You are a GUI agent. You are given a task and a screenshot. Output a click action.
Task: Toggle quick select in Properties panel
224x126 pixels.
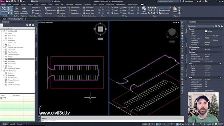[222, 26]
